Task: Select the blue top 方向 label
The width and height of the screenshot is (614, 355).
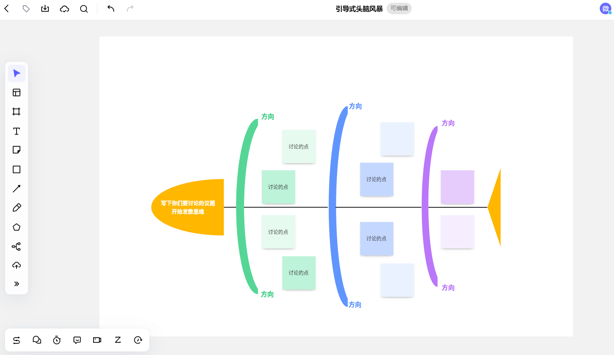Action: click(x=355, y=106)
